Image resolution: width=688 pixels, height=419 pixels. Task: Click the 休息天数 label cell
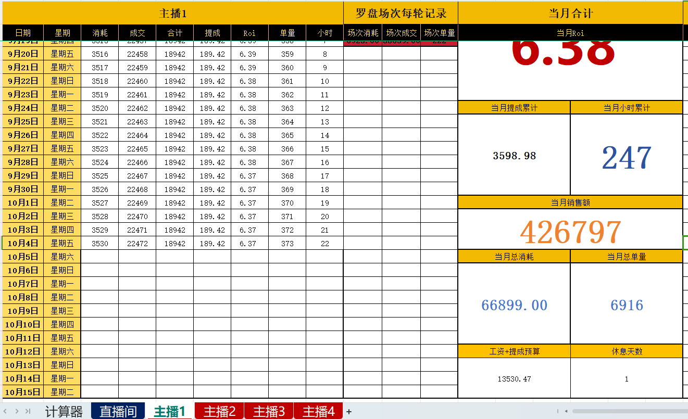pyautogui.click(x=627, y=351)
